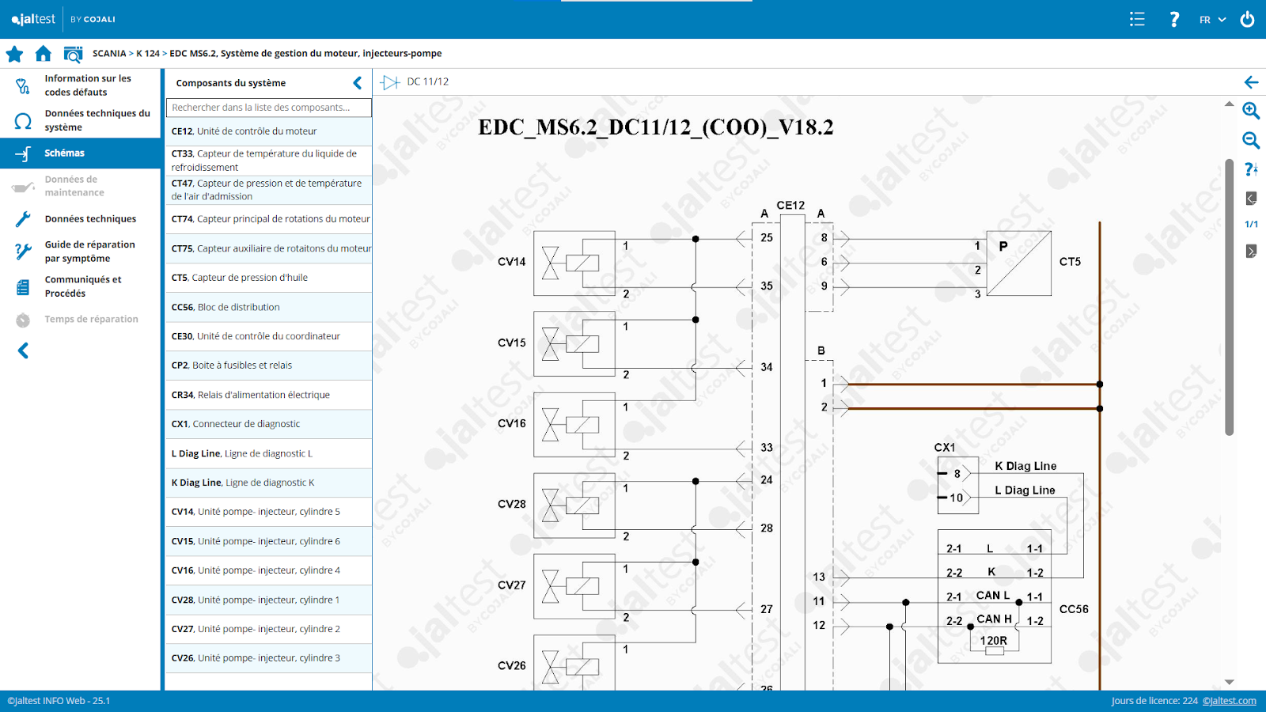Click the schematic vertical scrollbar
The width and height of the screenshot is (1266, 712).
[1229, 297]
